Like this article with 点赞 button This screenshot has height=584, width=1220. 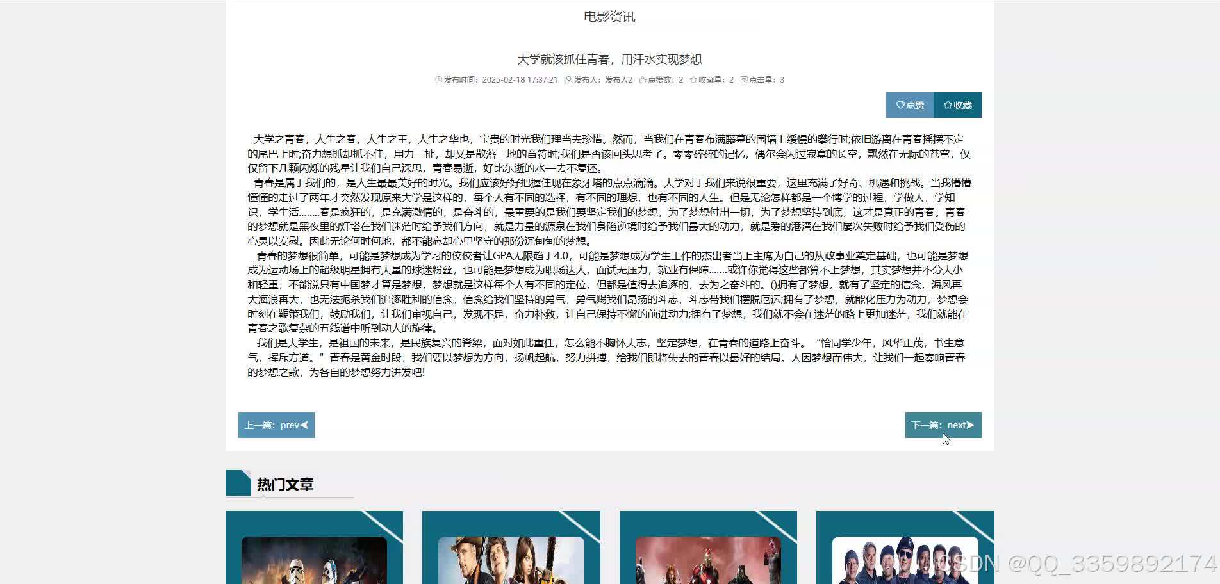[x=910, y=104]
